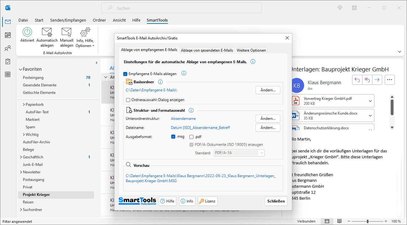This screenshot has width=407, height=225.
Task: Click Automatisch ablegen envelope icon
Action: pyautogui.click(x=47, y=32)
